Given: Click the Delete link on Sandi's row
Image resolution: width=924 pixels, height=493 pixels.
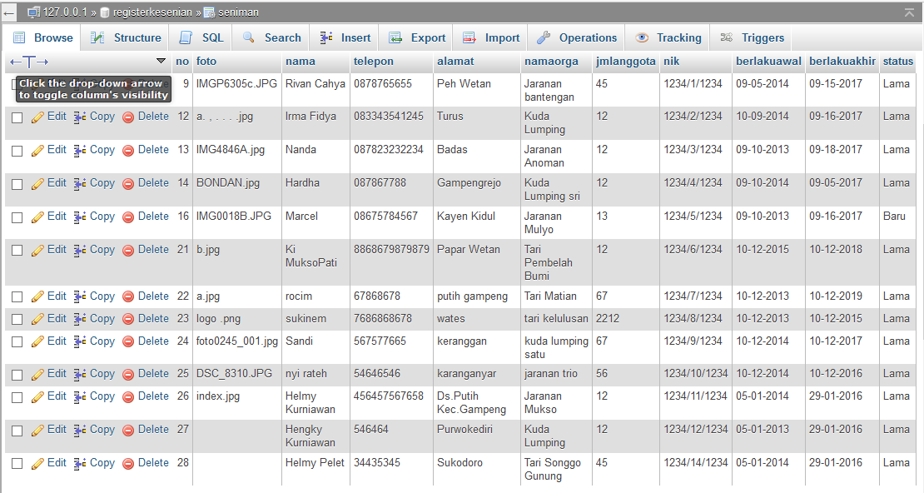Looking at the screenshot, I should point(152,341).
